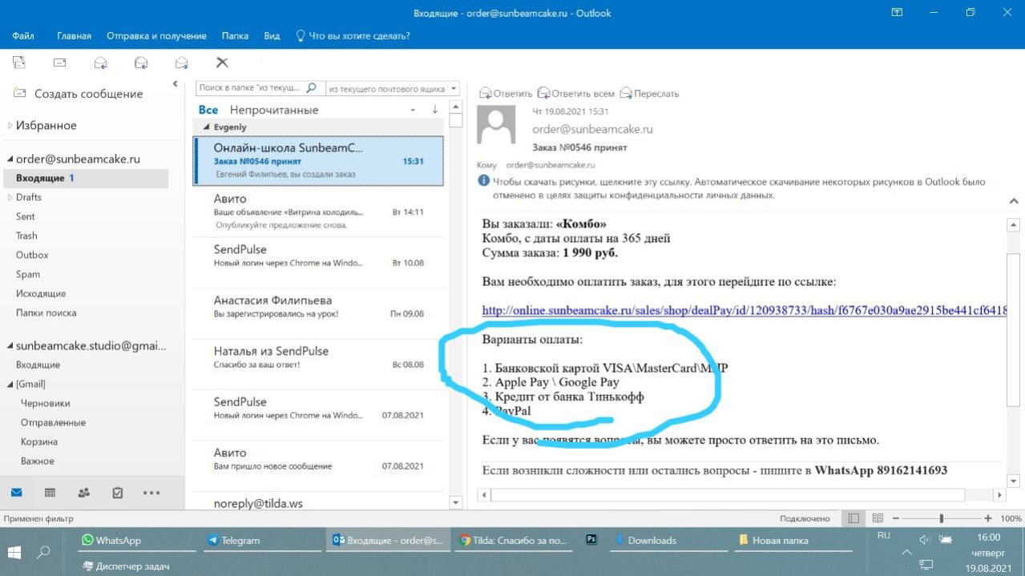The image size is (1025, 576).
Task: Click the lightbulb 'Что вы хотите сделать?' box
Action: 353,36
